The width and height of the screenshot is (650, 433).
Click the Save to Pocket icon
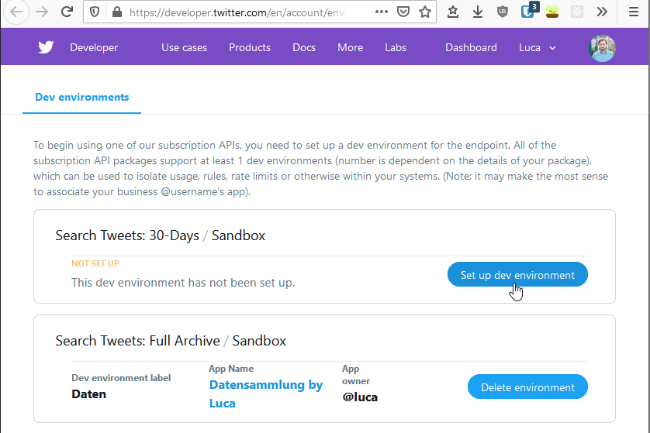pyautogui.click(x=403, y=12)
